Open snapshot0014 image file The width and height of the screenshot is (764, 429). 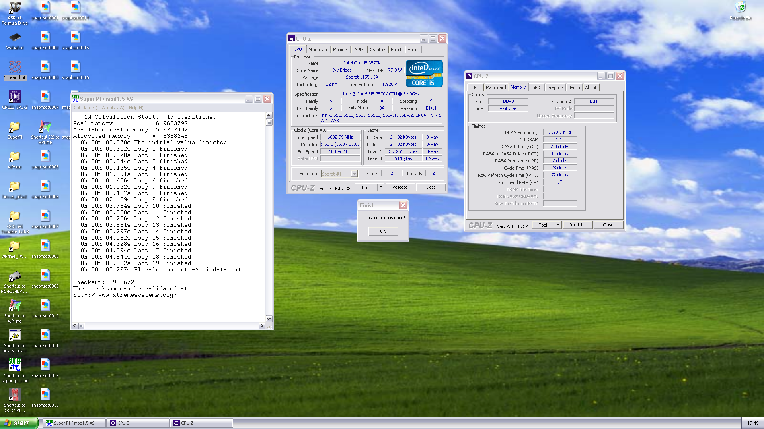coord(75,11)
